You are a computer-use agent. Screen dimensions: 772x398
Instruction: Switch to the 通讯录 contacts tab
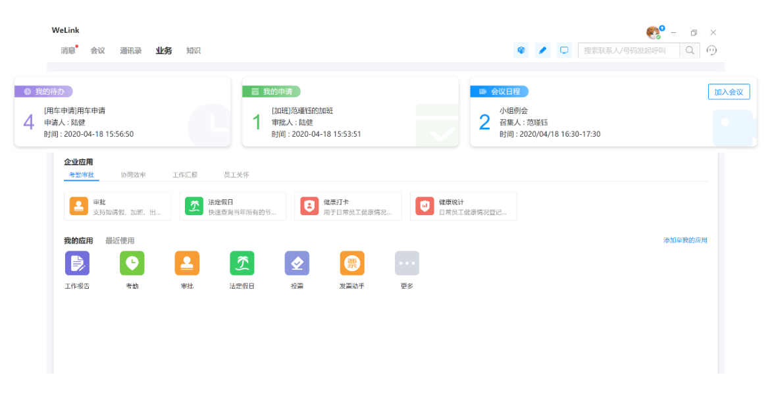[x=130, y=51]
